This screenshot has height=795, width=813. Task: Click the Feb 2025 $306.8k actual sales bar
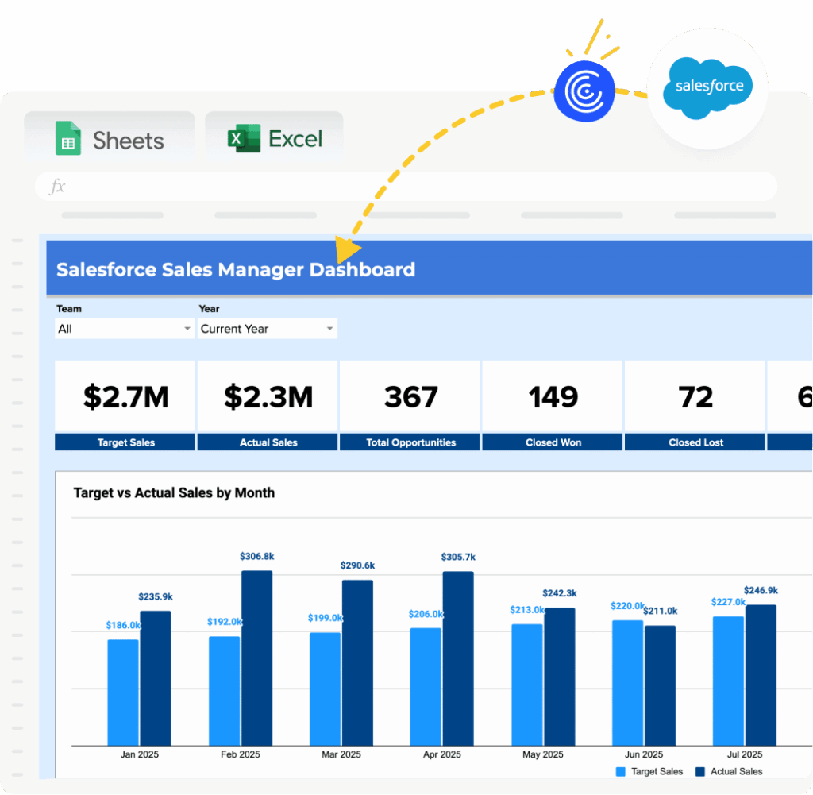pos(256,658)
